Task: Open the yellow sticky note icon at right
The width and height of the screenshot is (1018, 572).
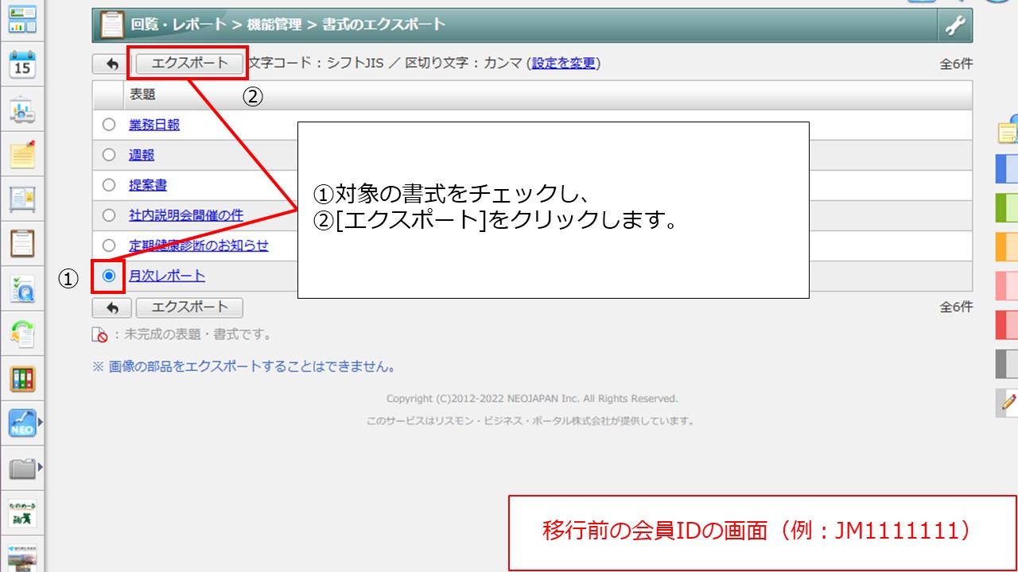Action: pyautogui.click(x=1008, y=132)
